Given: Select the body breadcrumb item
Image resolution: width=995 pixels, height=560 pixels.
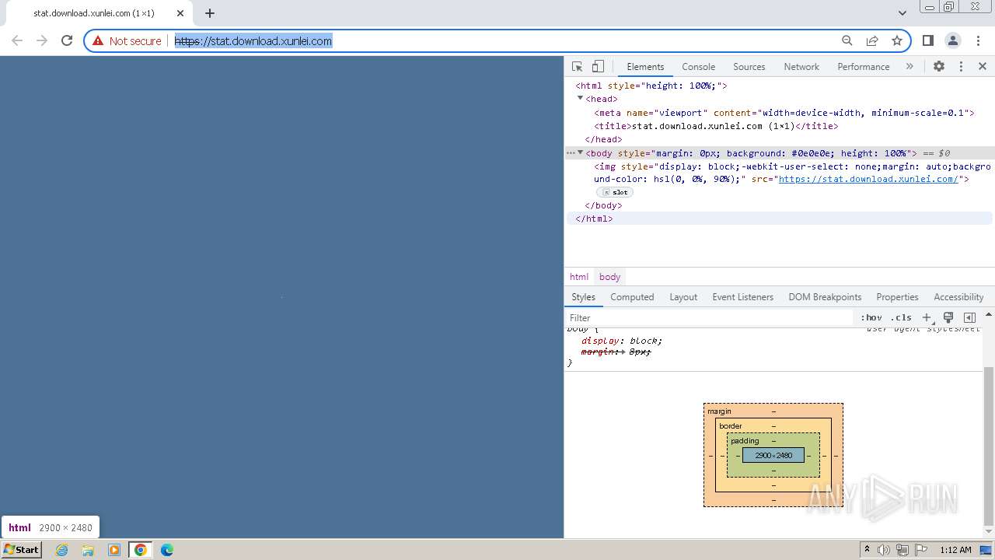Looking at the screenshot, I should (x=609, y=277).
